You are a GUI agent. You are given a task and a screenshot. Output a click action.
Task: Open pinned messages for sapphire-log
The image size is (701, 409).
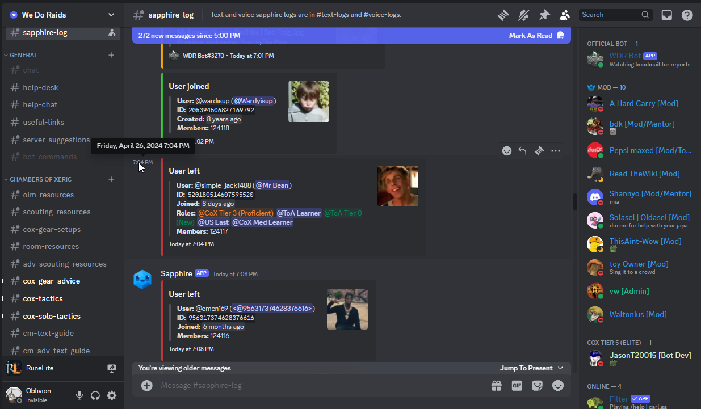(x=544, y=15)
